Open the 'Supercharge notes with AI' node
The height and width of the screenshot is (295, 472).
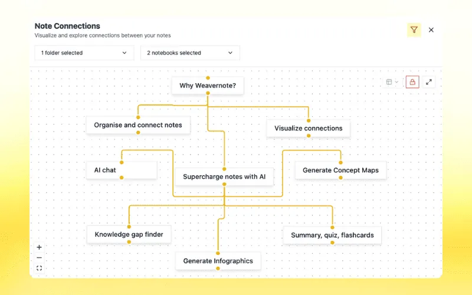tap(224, 176)
